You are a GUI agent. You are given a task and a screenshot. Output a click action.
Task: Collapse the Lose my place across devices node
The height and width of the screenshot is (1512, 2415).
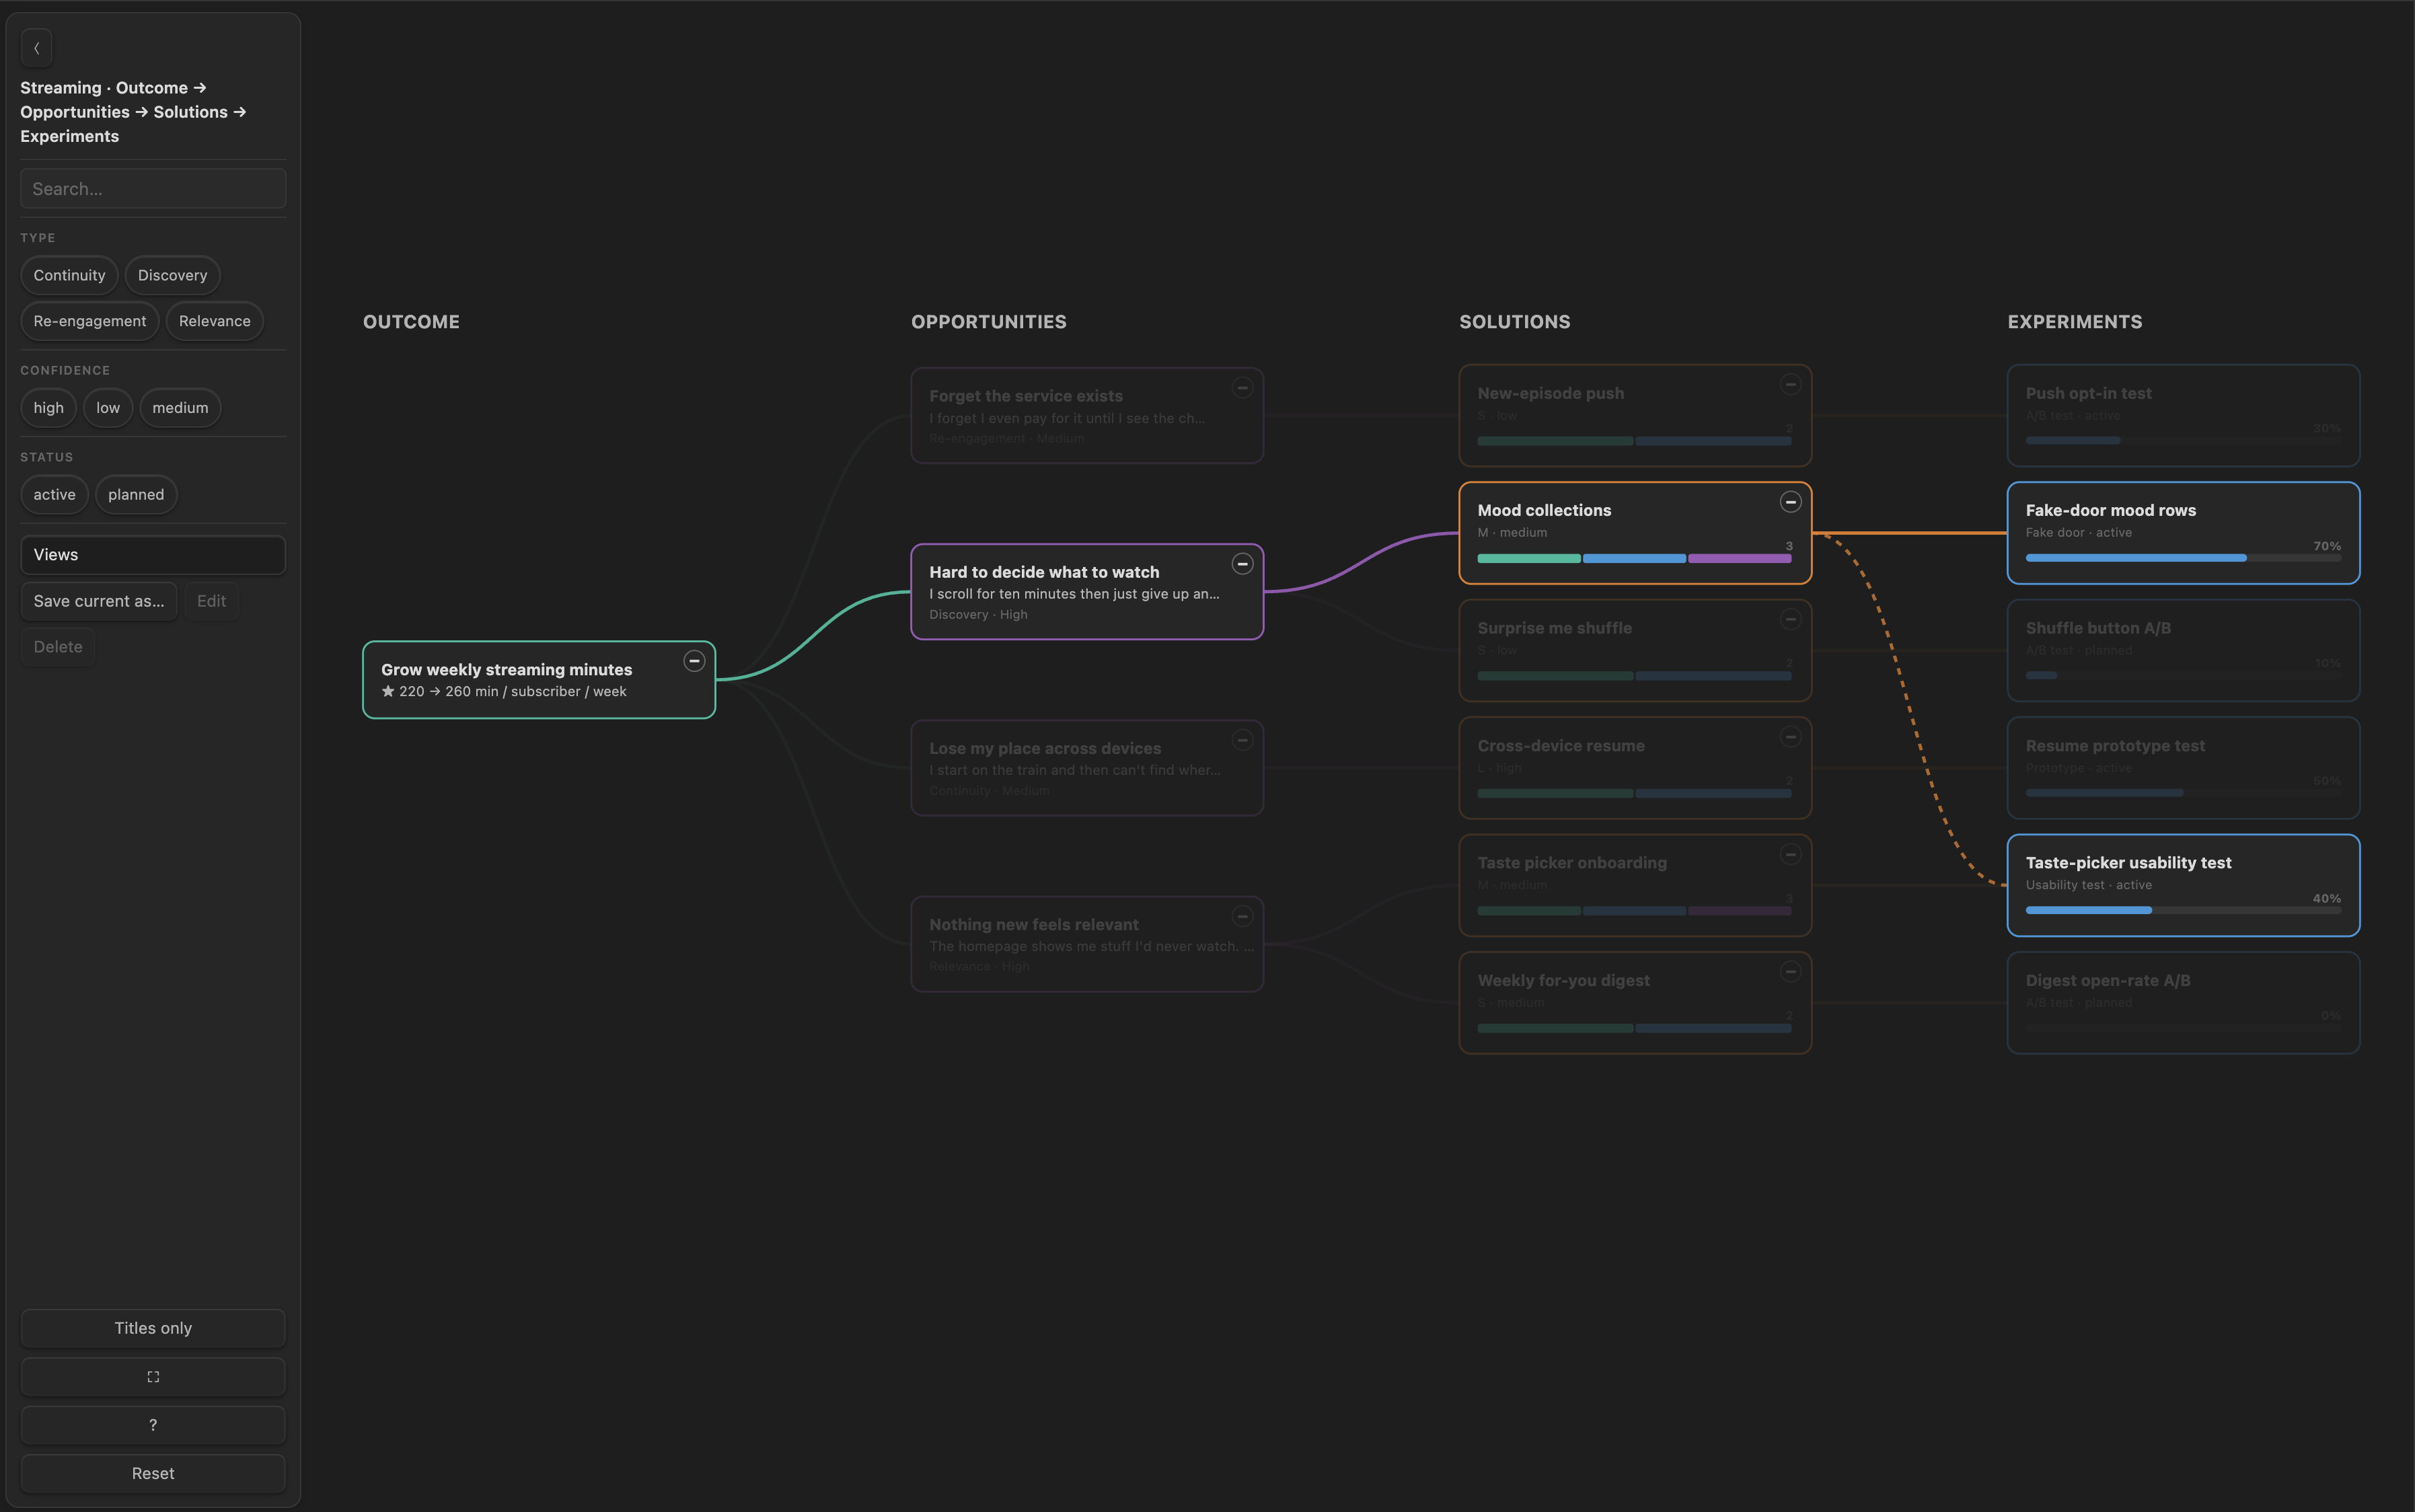pyautogui.click(x=1242, y=740)
